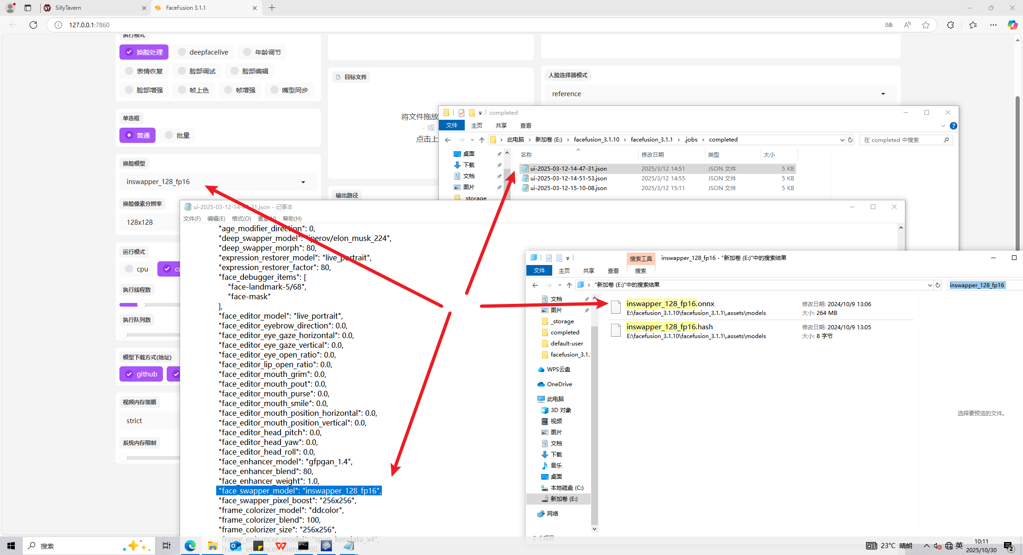This screenshot has width=1023, height=555.
Task: Open browser extensions icon
Action: coord(950,25)
